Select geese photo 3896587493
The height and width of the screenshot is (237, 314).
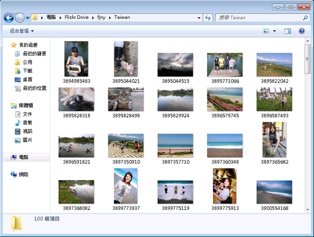click(x=274, y=99)
